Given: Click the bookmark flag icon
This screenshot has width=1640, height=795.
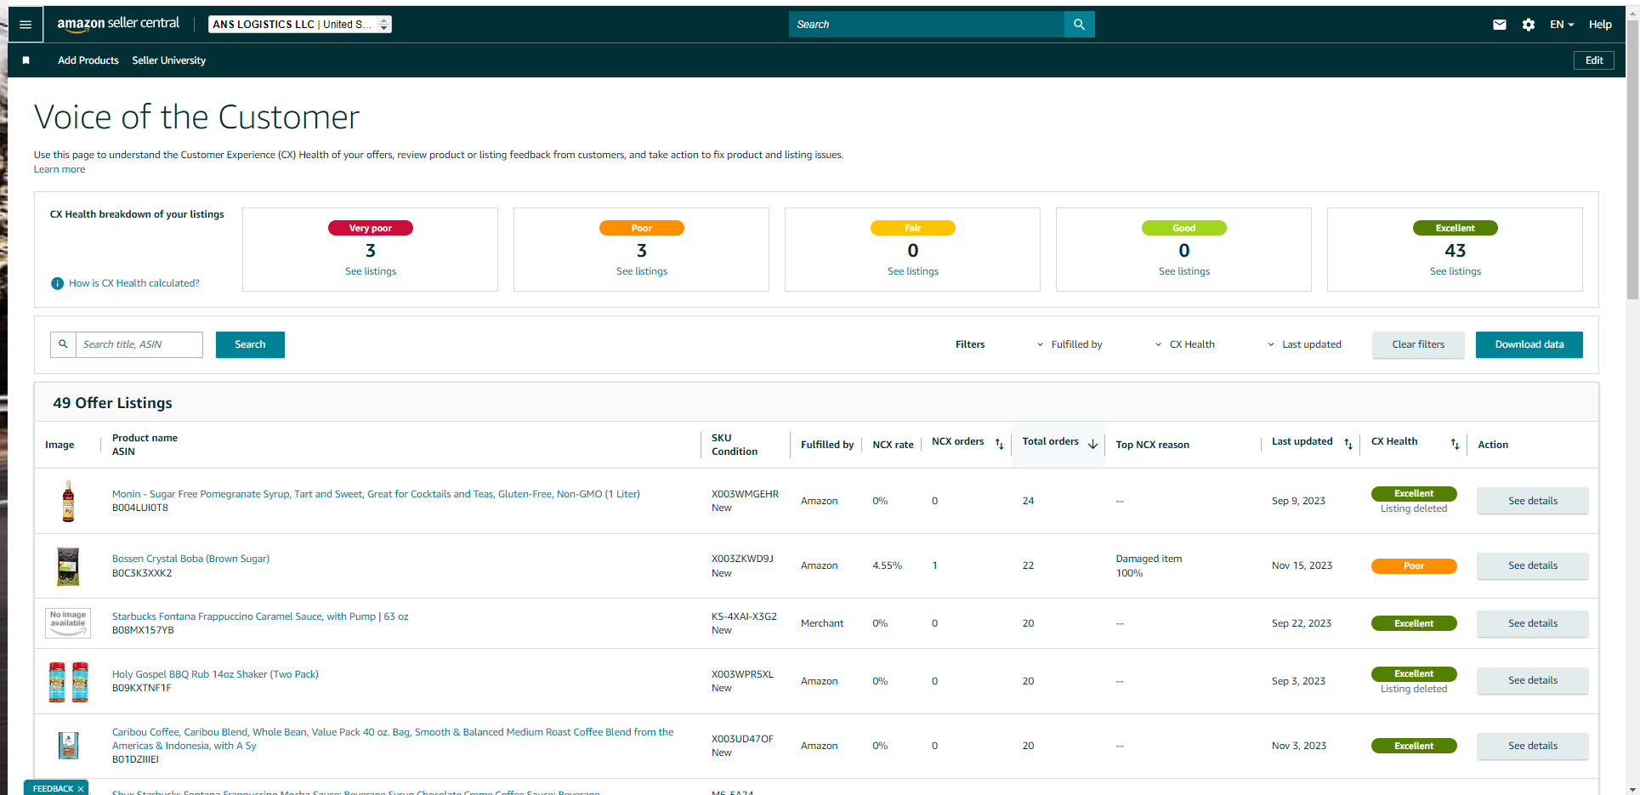Looking at the screenshot, I should coord(26,60).
